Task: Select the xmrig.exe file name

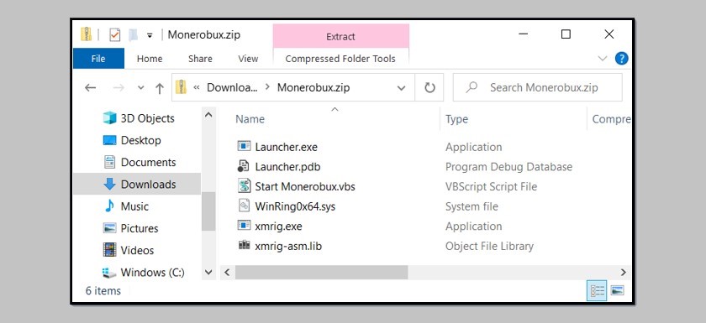Action: tap(278, 226)
